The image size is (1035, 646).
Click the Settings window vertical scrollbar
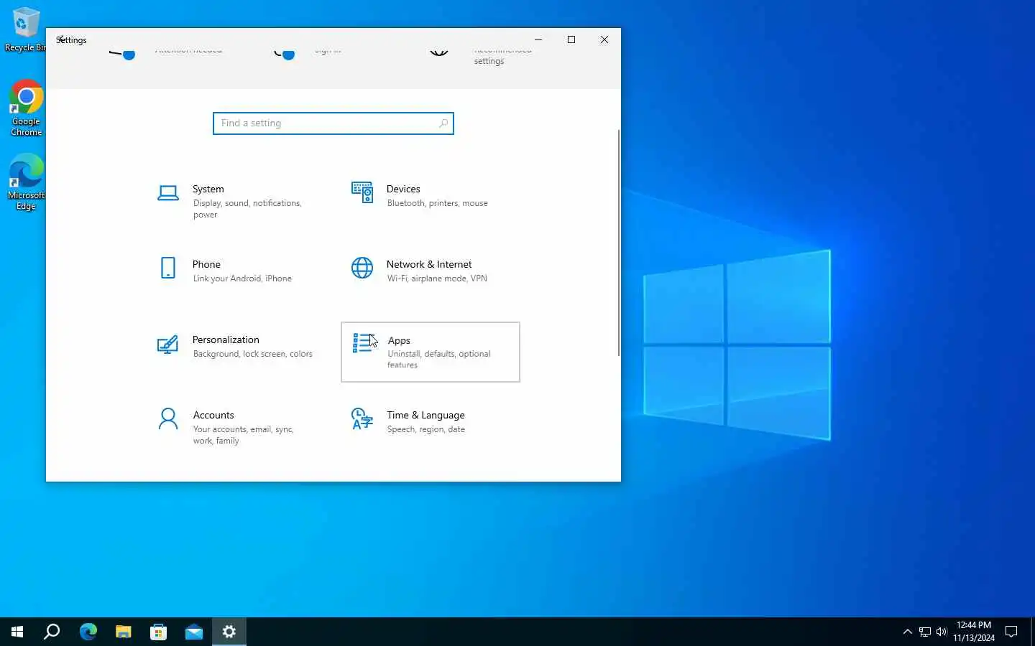618,243
